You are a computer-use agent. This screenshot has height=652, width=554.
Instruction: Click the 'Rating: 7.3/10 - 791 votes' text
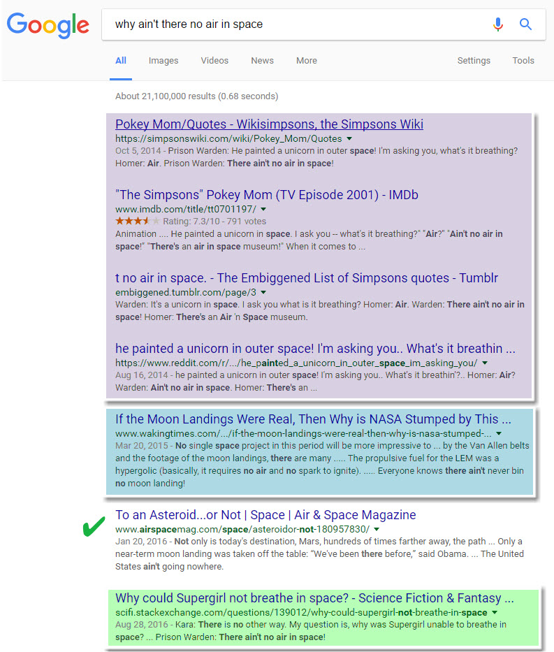point(214,222)
